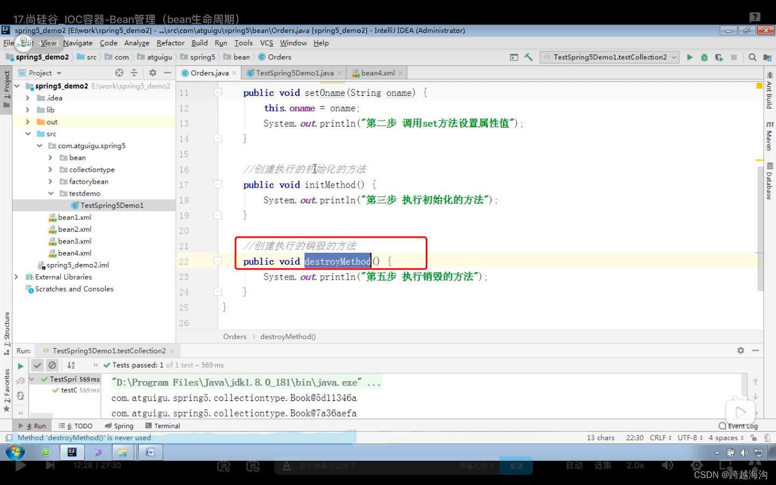Click UTF-8 encoding selector in status bar
Viewport: 776px width, 485px height.
tap(690, 438)
